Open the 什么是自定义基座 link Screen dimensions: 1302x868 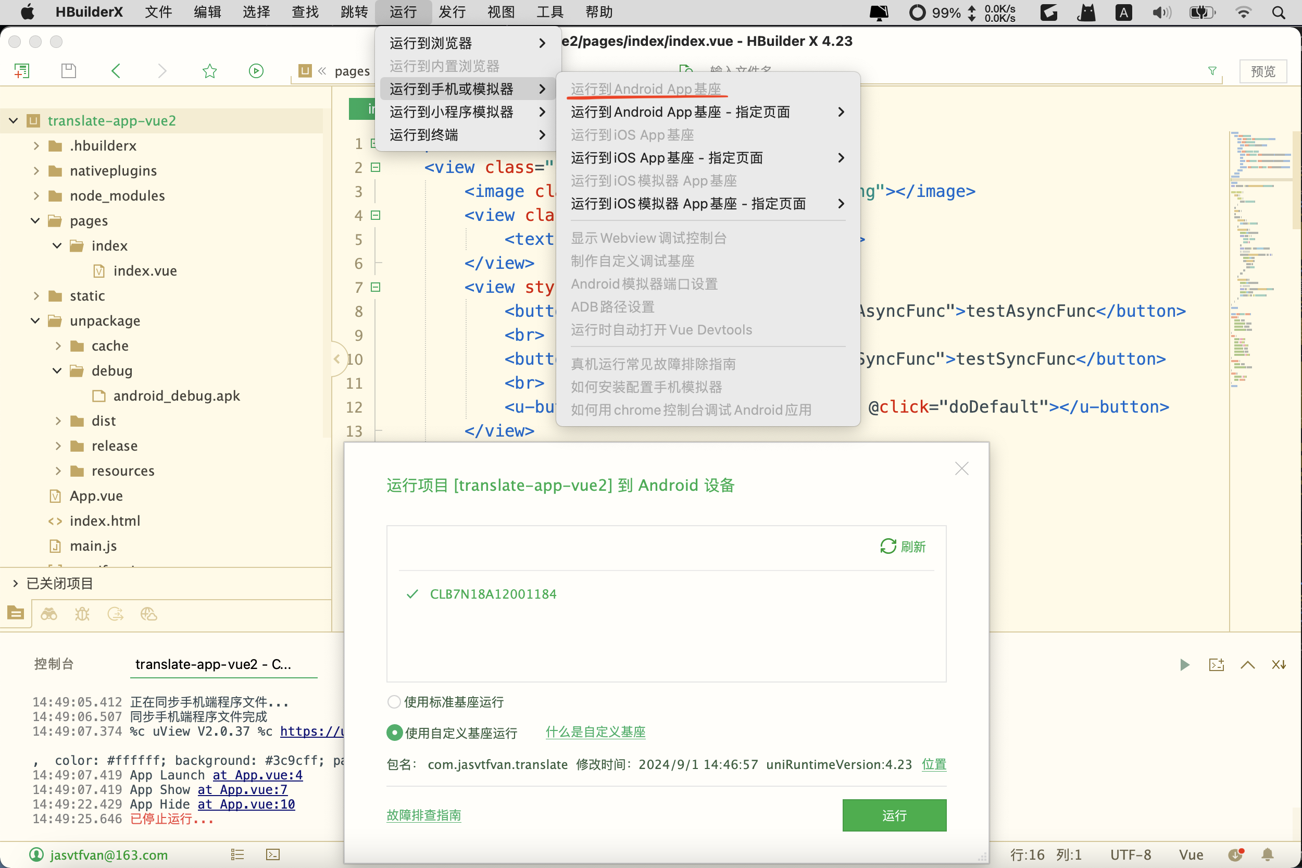coord(595,732)
